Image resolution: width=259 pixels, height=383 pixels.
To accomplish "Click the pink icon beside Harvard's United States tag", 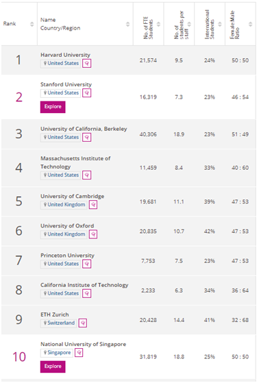I will click(x=87, y=63).
